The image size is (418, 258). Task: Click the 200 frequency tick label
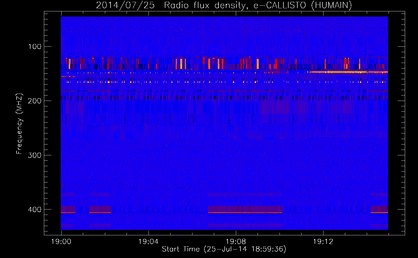[x=35, y=101]
